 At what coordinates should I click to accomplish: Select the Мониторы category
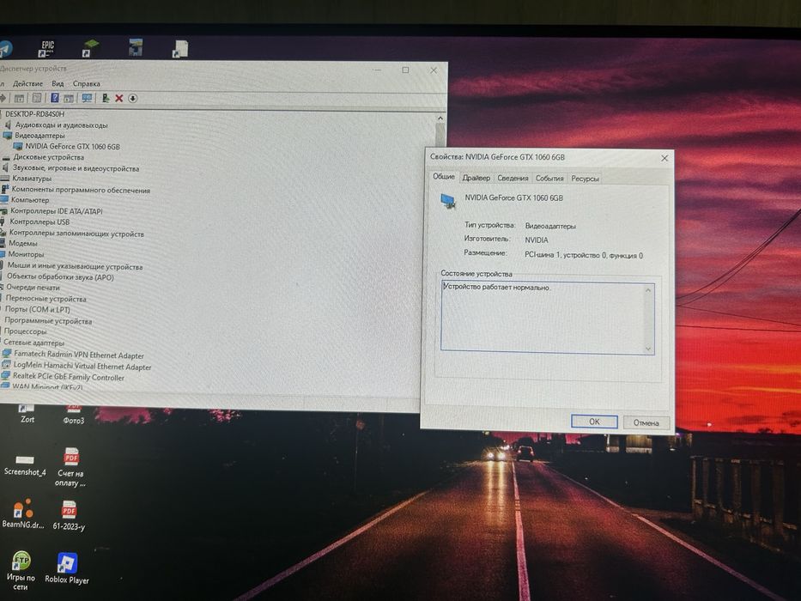coord(26,254)
